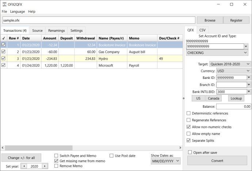Open the Target Quicken 2018-2020 dropdown
The width and height of the screenshot is (252, 171).
click(230, 64)
